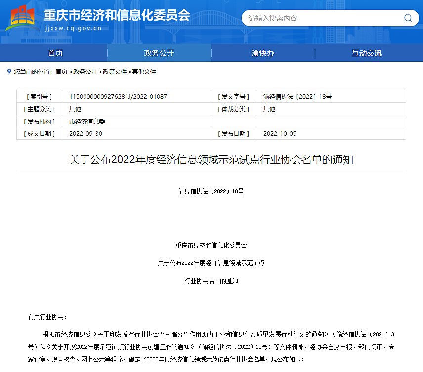Click the [ 发文字号 ] label cell

pos(234,96)
